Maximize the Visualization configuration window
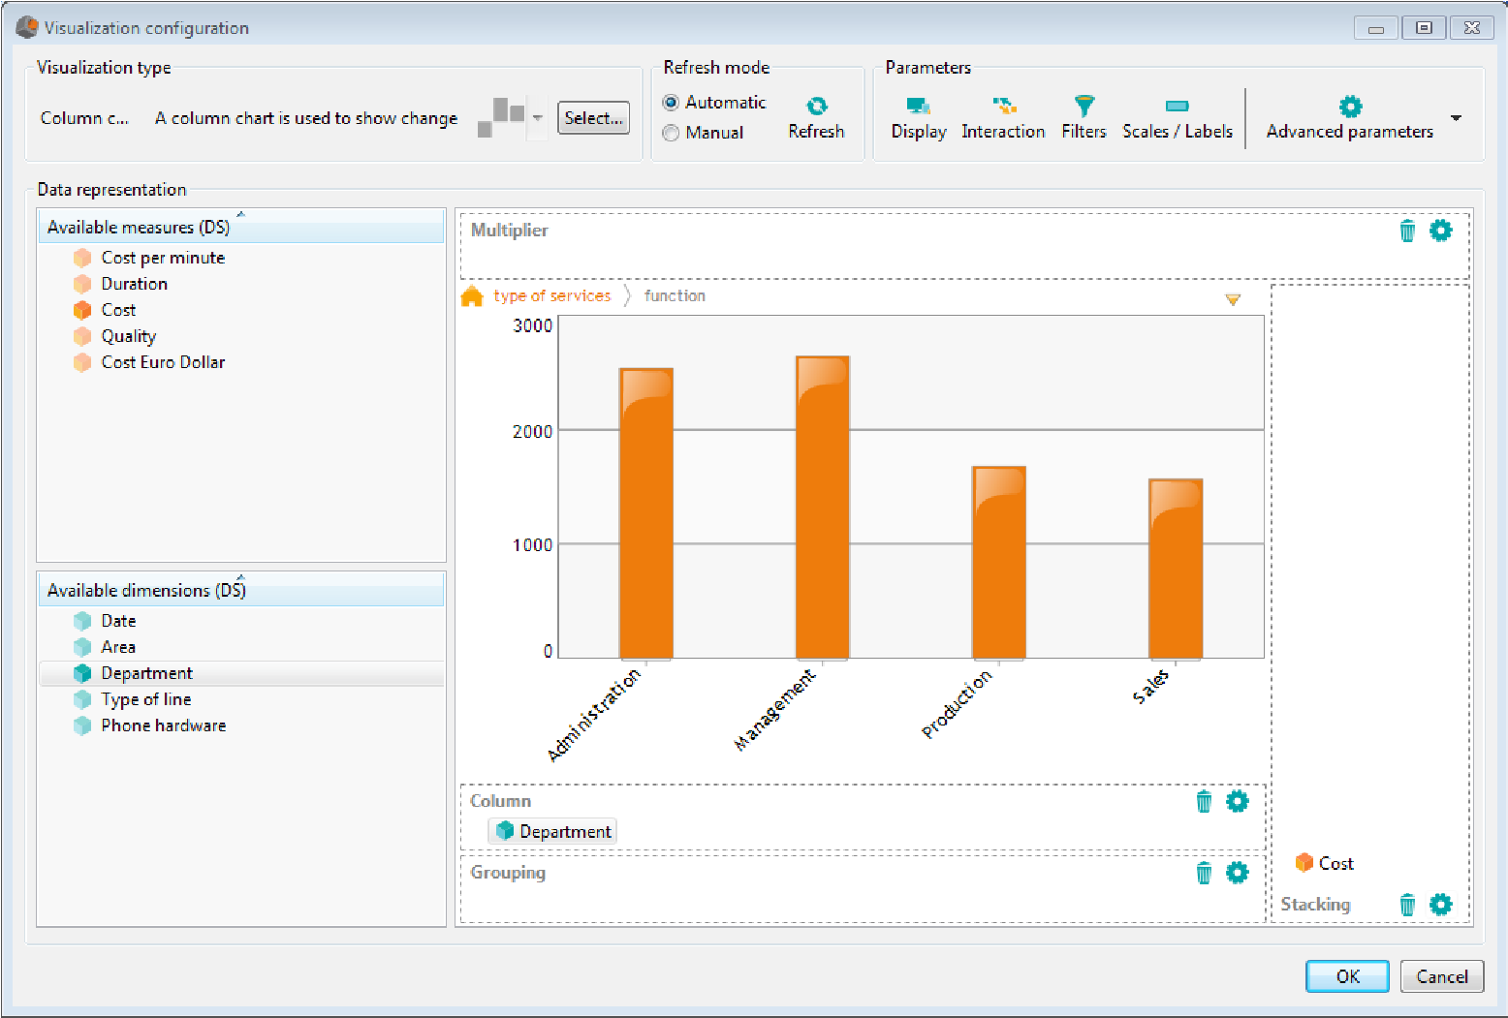1508x1018 pixels. (x=1424, y=28)
